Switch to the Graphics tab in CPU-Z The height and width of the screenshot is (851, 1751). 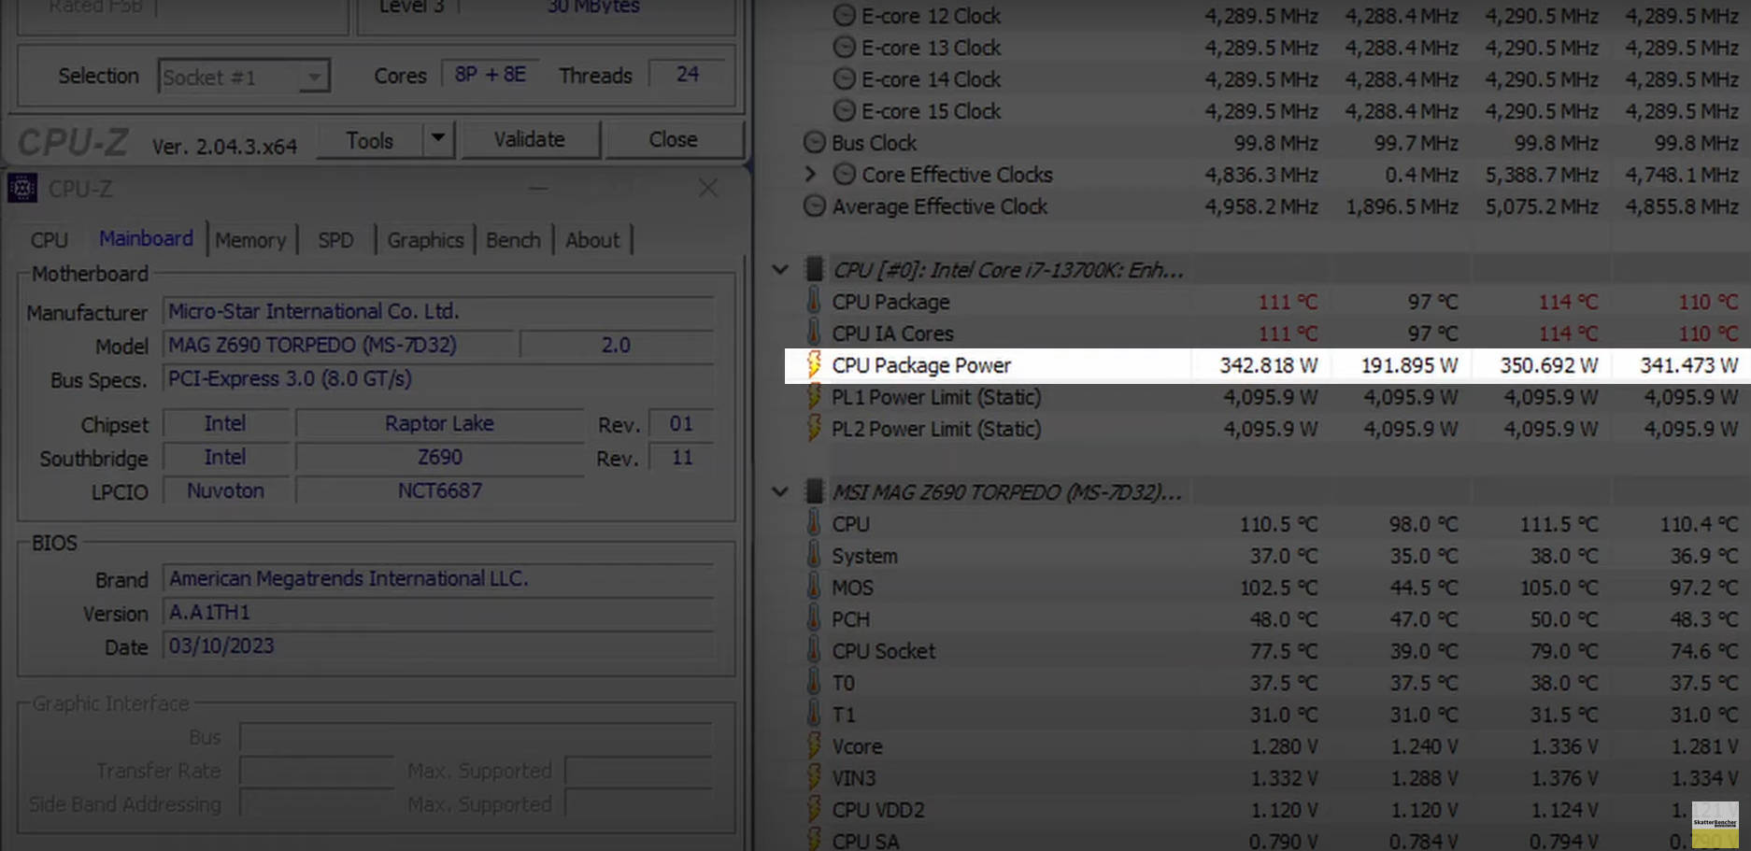tap(425, 240)
